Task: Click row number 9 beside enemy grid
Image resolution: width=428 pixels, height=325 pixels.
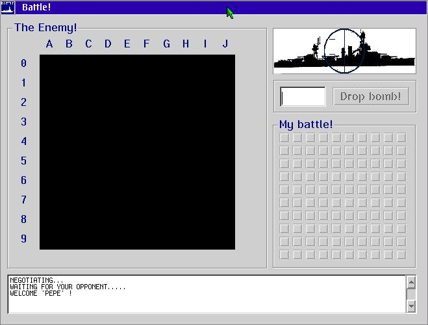Action: pyautogui.click(x=24, y=239)
